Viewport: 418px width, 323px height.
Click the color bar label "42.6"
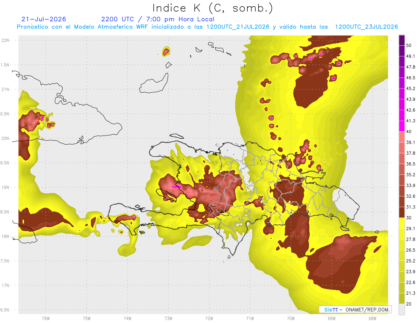[x=411, y=110]
